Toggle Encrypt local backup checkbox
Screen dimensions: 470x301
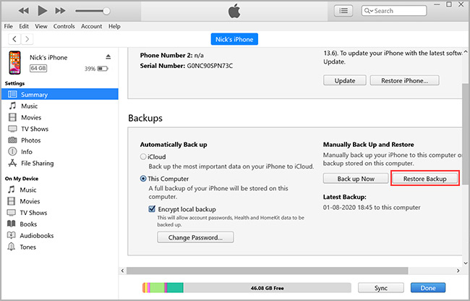point(152,208)
